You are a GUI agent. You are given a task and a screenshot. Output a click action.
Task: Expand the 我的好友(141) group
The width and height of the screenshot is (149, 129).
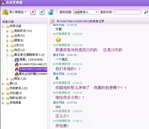7,31
